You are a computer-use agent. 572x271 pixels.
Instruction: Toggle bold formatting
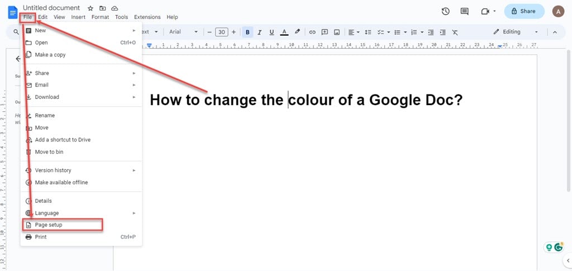point(247,32)
